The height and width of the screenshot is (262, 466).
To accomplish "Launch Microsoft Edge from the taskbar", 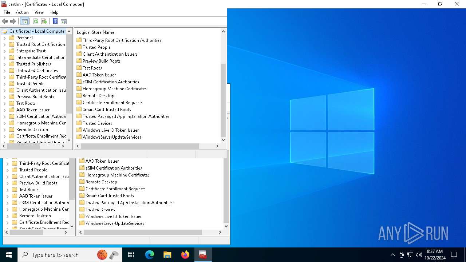I will tap(150, 255).
